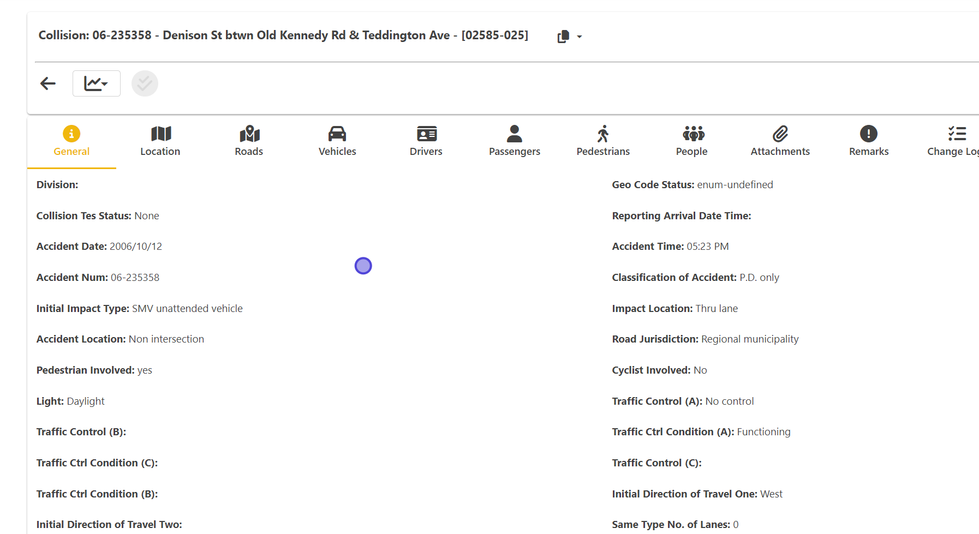
Task: Open the Location map icon tab
Action: (160, 141)
